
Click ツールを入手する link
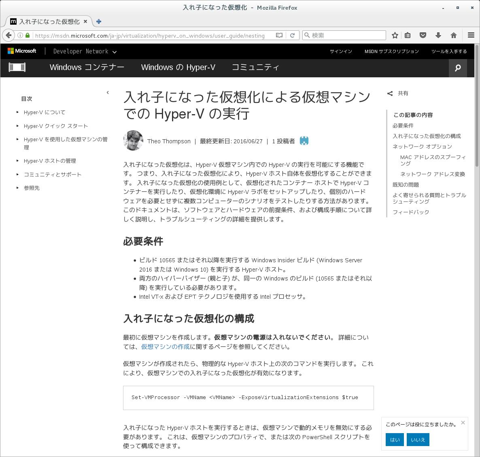click(x=449, y=51)
